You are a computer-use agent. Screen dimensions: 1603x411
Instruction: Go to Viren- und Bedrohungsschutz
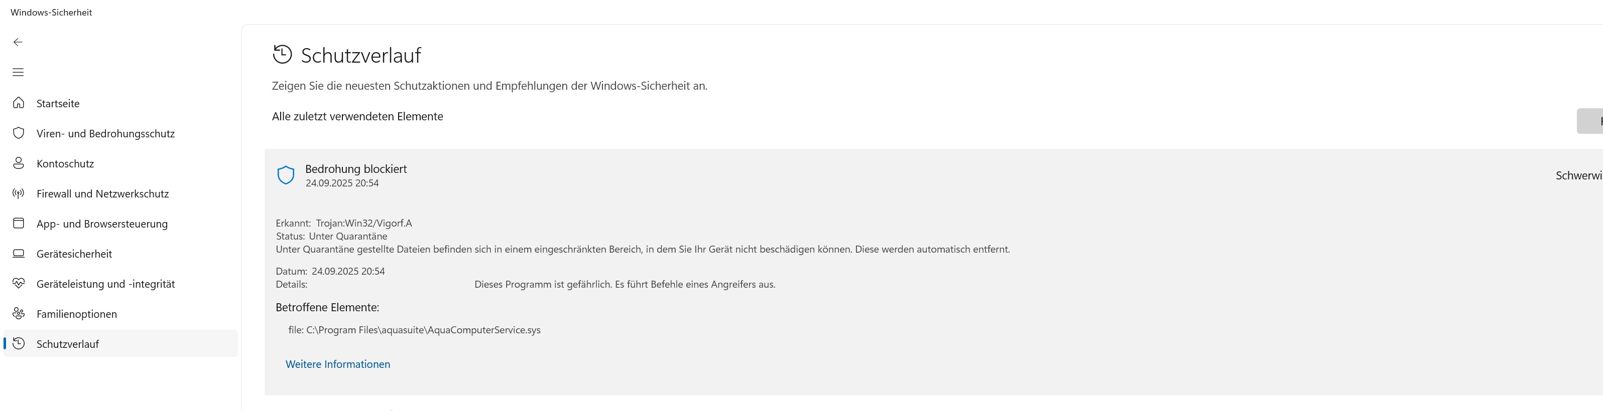pyautogui.click(x=105, y=133)
